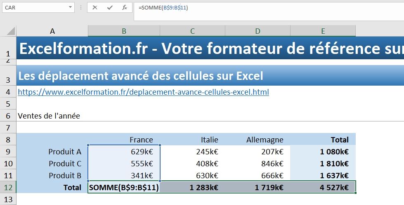Screen dimensions: 404x205
Task: Expand the Name Box dropdown arrow
Action: [70, 7]
